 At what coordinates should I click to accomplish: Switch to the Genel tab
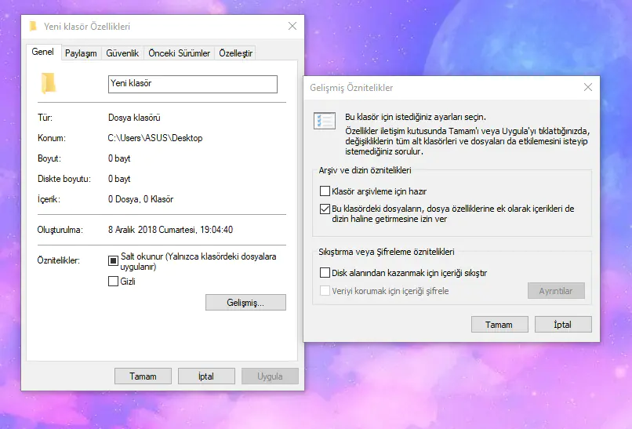42,52
